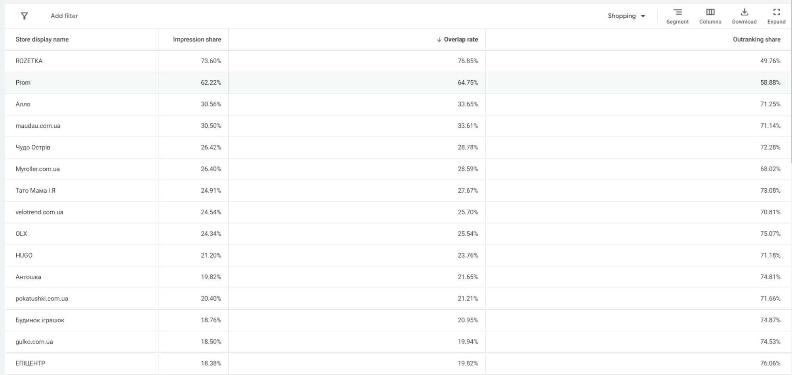Click the velotrend.com.ua store name

(x=40, y=212)
